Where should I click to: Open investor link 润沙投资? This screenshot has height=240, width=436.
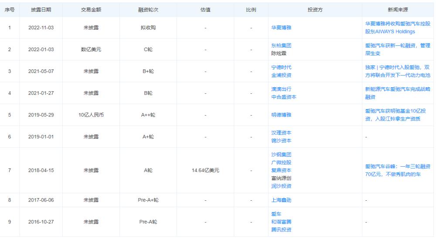(x=281, y=186)
